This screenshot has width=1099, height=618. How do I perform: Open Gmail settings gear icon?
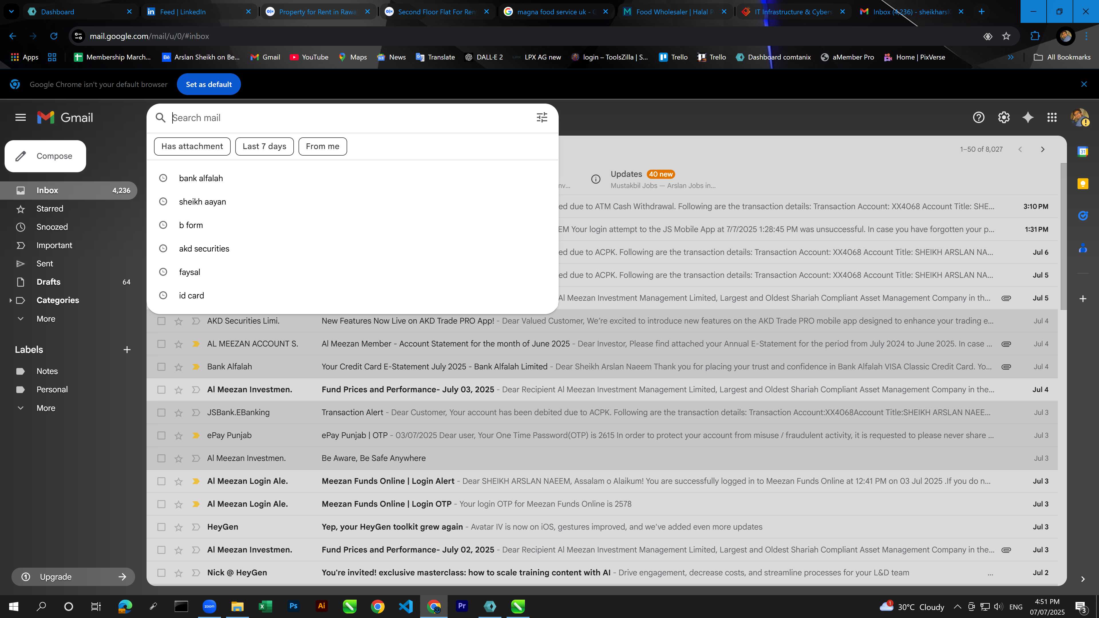click(1004, 117)
